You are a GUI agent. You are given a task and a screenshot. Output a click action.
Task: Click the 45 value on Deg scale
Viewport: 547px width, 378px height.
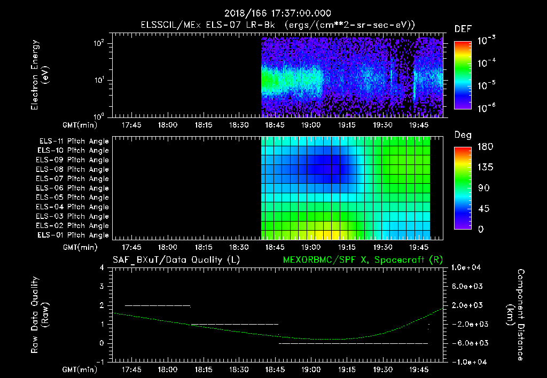coord(484,209)
